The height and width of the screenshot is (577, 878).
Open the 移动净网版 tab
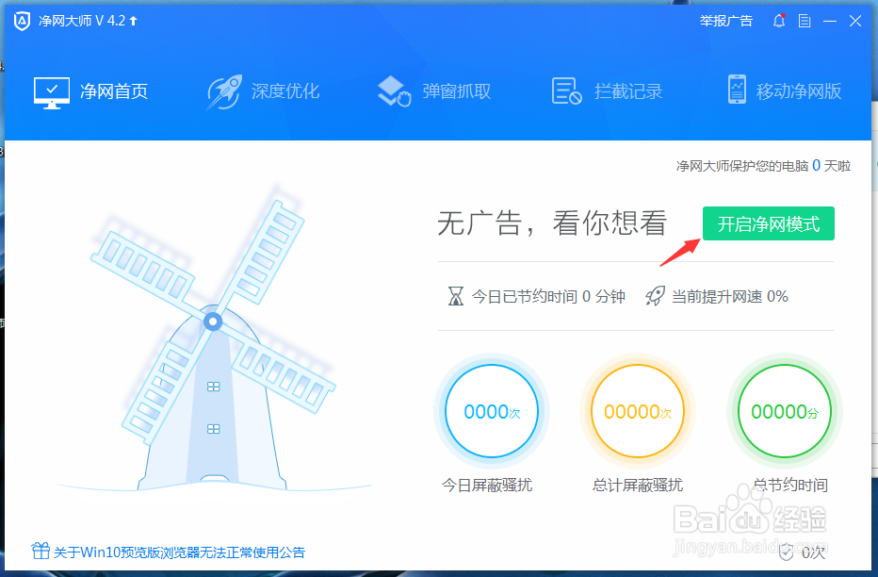785,90
